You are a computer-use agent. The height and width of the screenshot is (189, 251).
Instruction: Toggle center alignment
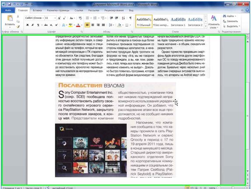[x=93, y=25]
